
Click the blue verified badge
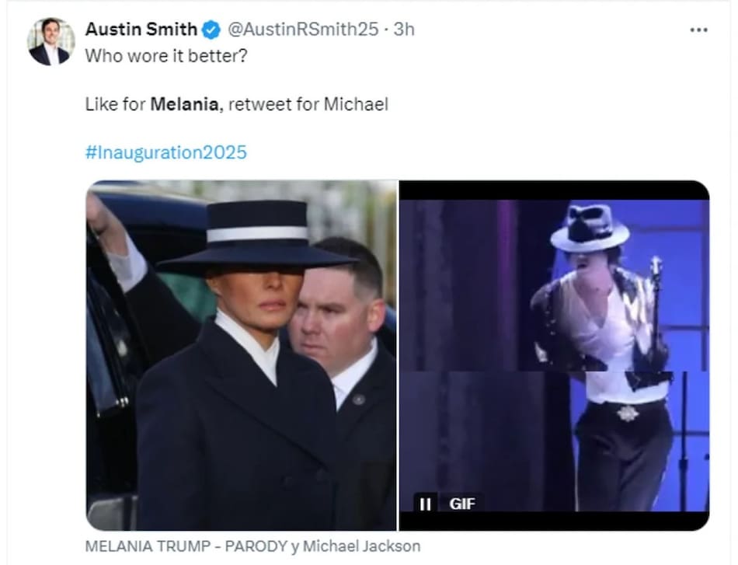(211, 30)
